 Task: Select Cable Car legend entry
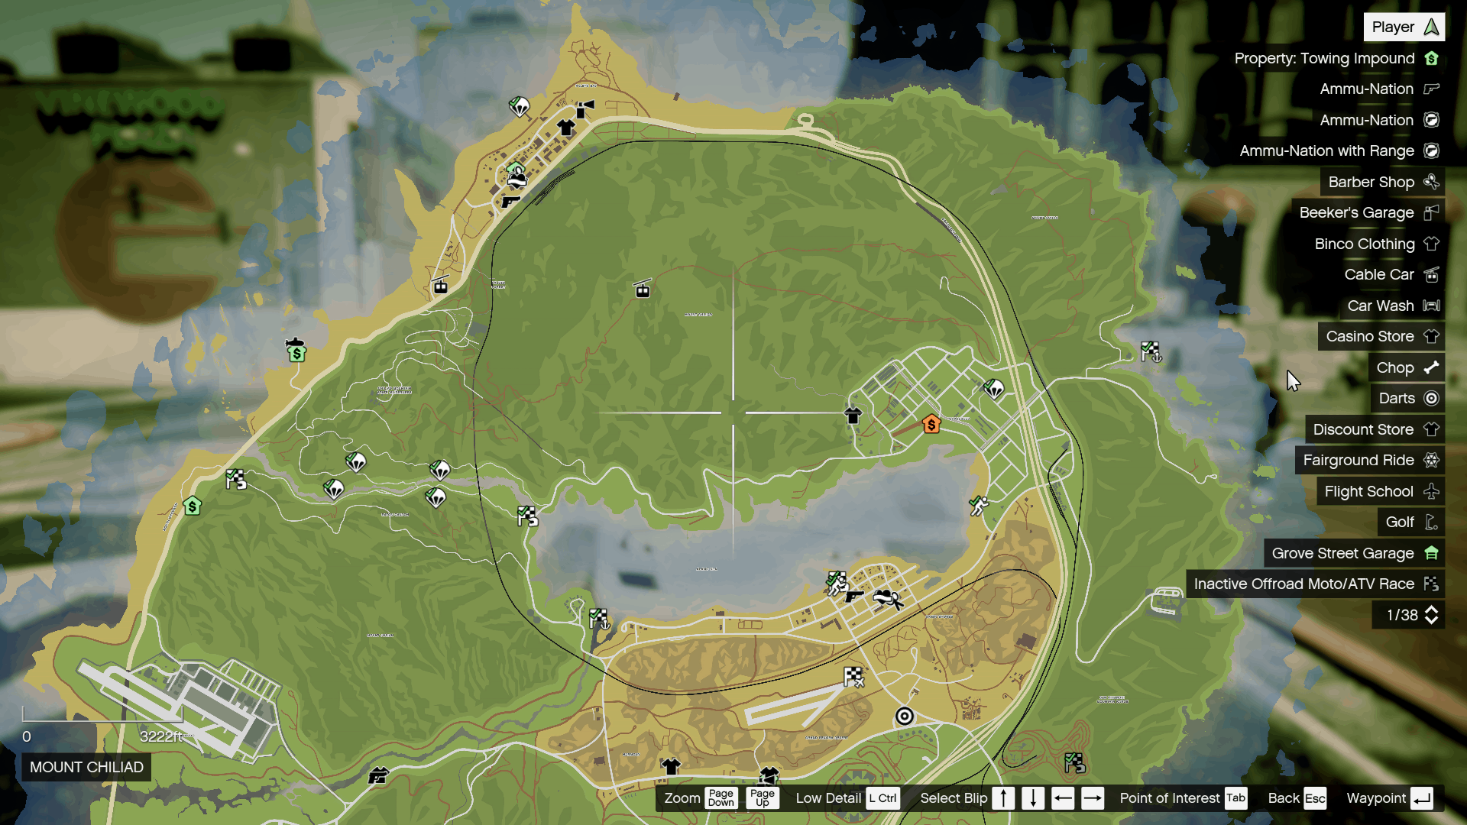(1391, 274)
